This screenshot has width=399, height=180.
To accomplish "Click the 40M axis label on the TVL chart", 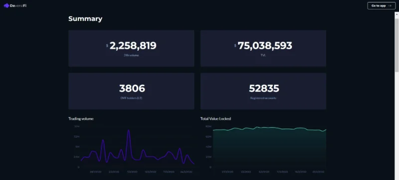I will pyautogui.click(x=208, y=147).
